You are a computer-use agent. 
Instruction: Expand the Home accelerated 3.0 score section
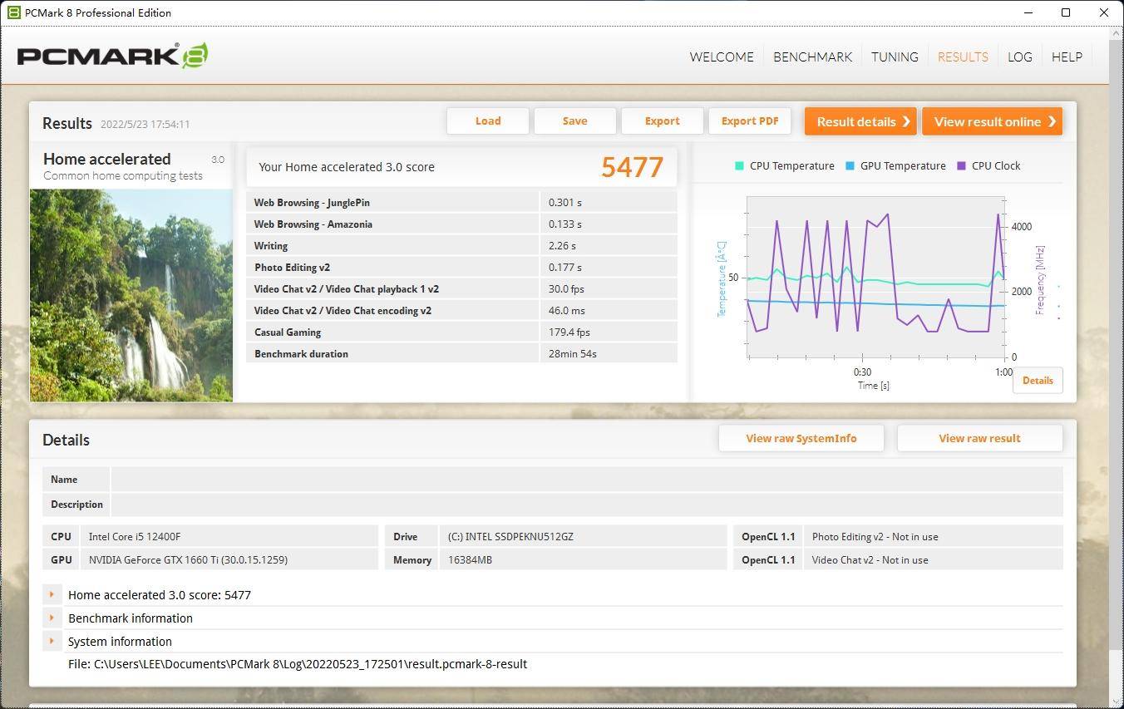(52, 595)
